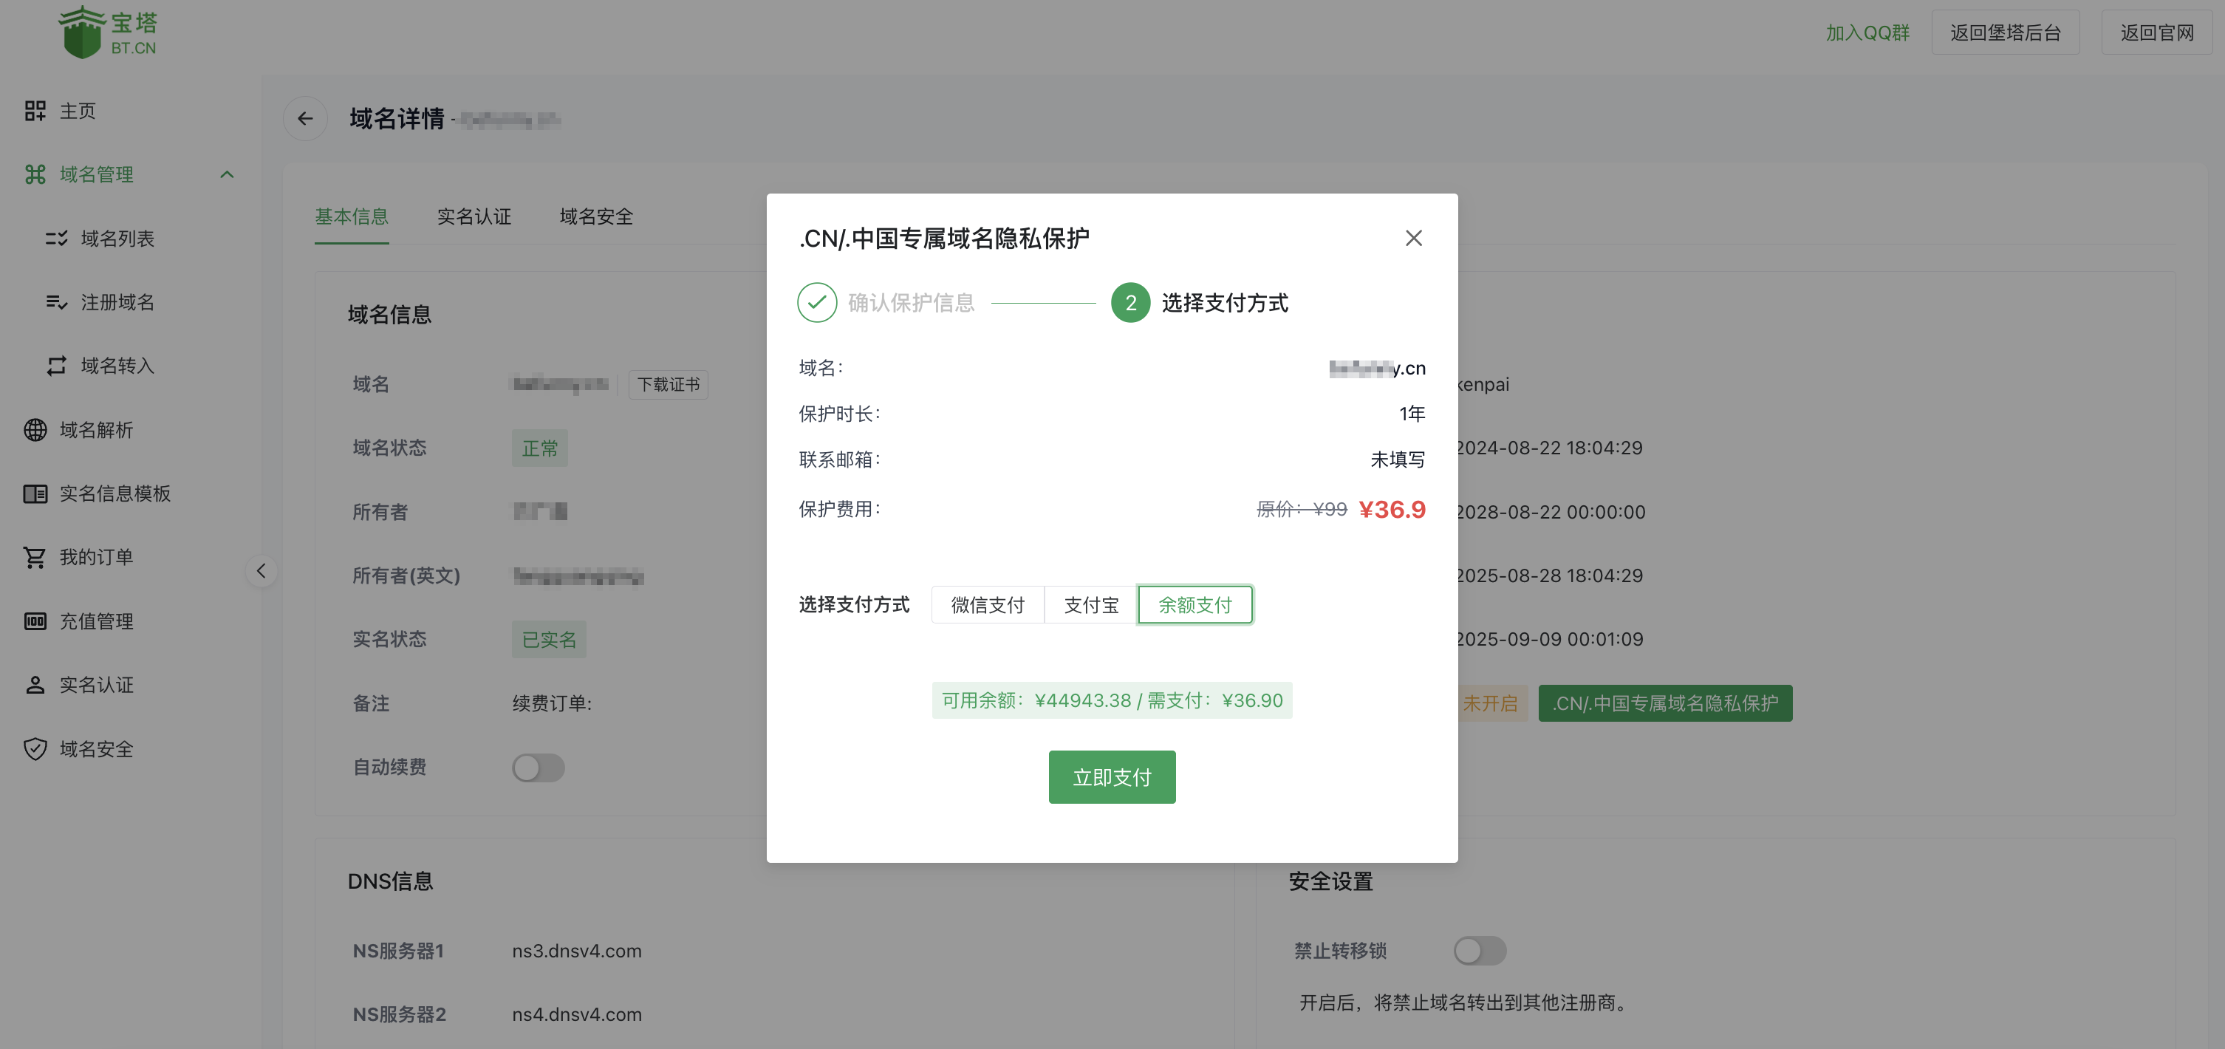2225x1049 pixels.
Task: Collapse the sidebar with arrow handle
Action: coord(261,570)
